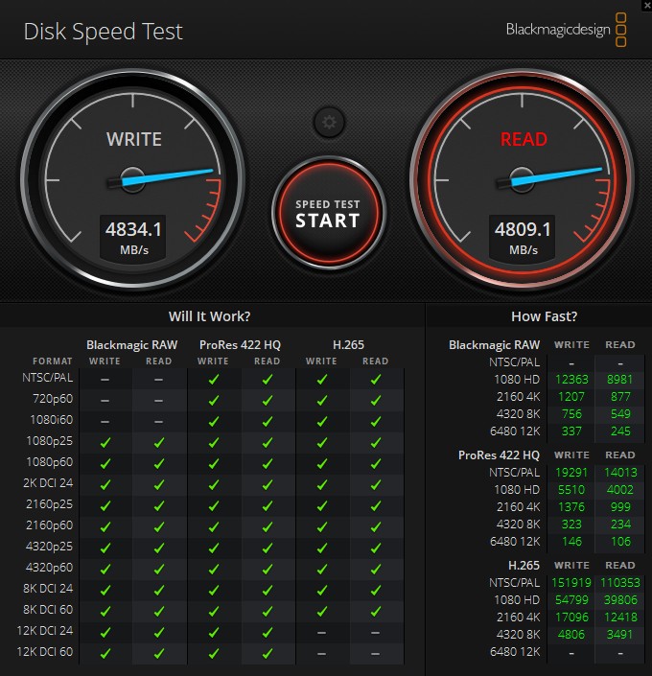Click the 4320p60 format row label
This screenshot has height=676, width=652.
coord(50,568)
